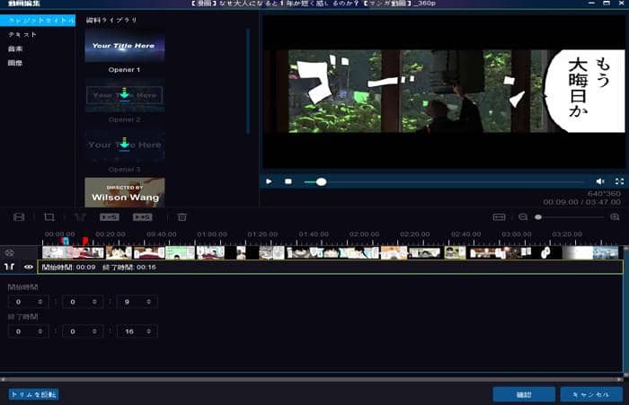629x405 pixels.
Task: Click the library panel vertical scrollbar
Action: [248, 80]
